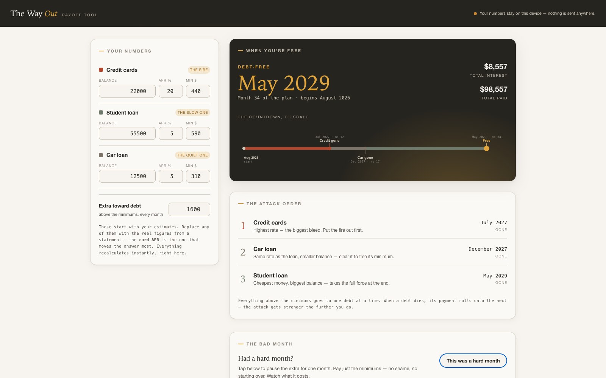Click THE SLOW ONE badge on Student loan
The width and height of the screenshot is (606, 378).
pos(193,113)
